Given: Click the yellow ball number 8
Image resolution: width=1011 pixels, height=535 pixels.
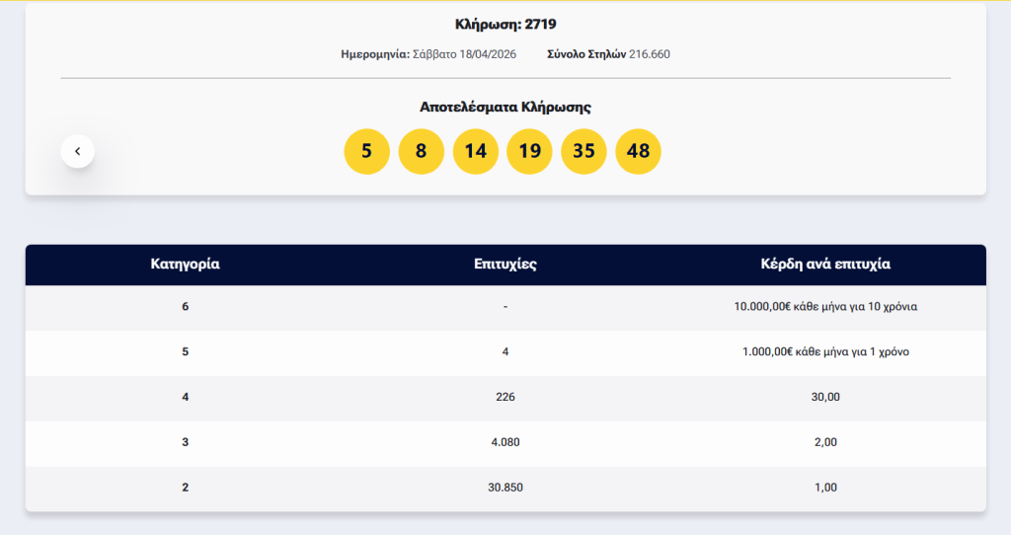Looking at the screenshot, I should [x=421, y=151].
